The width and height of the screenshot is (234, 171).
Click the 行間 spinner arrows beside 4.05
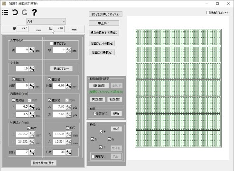coord(69,86)
